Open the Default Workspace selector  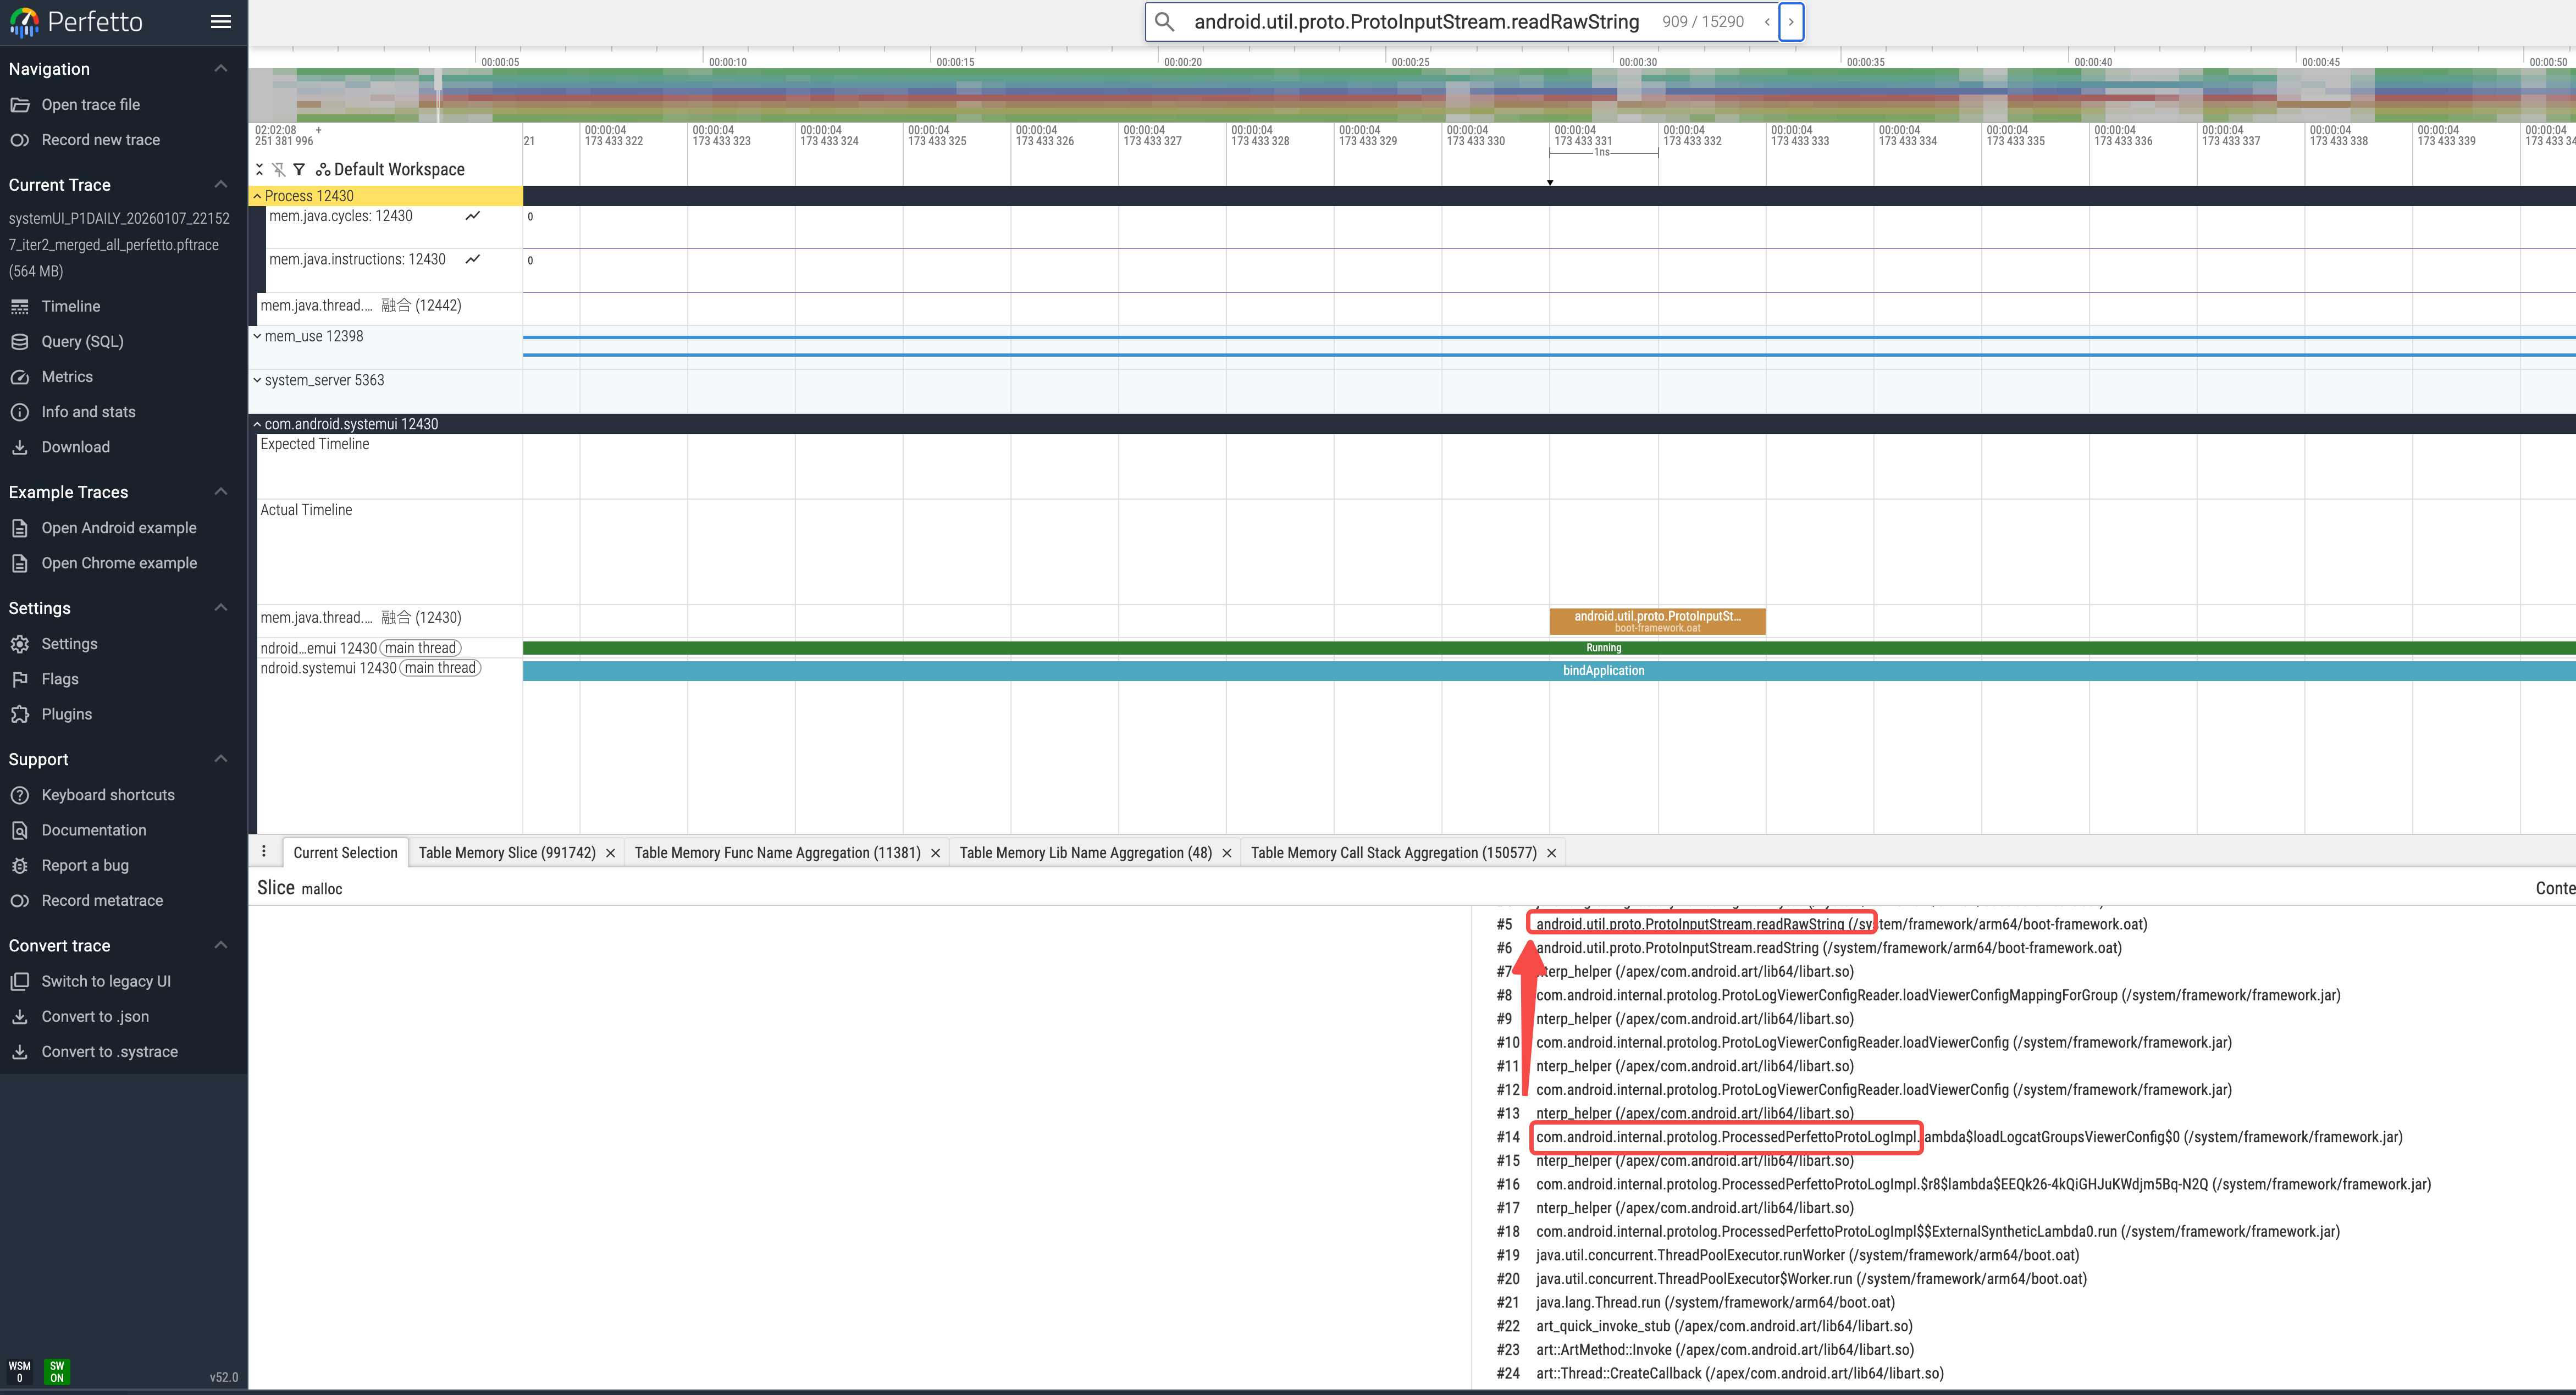coord(390,169)
